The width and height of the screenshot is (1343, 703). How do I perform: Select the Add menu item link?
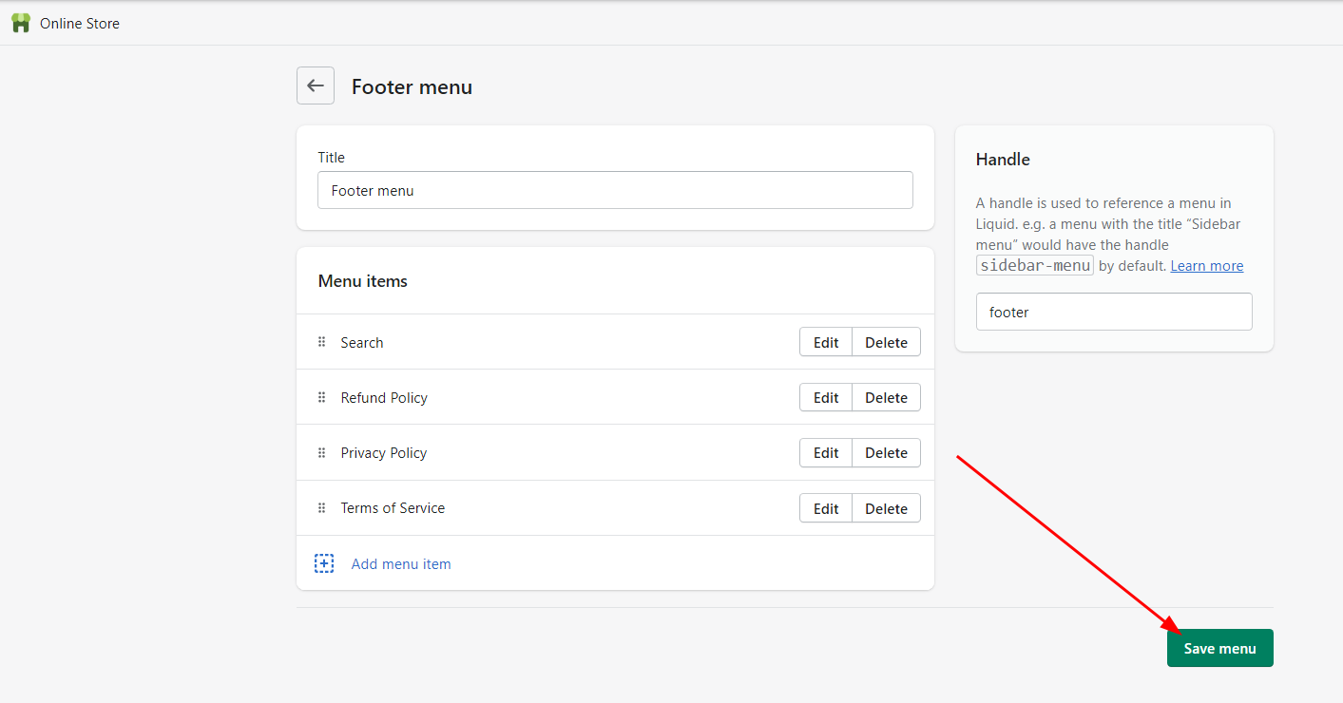tap(400, 563)
